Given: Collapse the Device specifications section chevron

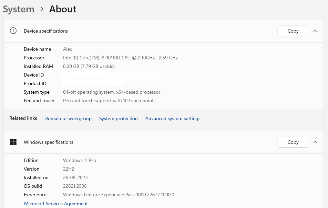Looking at the screenshot, I should 315,31.
